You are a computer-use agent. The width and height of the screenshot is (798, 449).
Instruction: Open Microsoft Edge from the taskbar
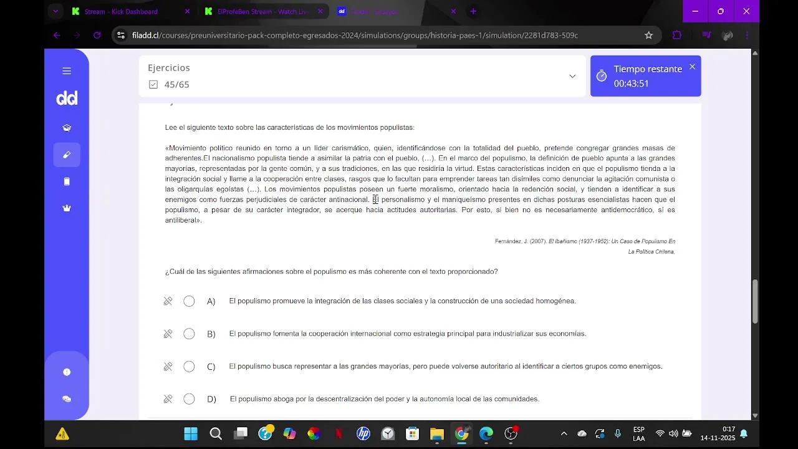pos(486,433)
